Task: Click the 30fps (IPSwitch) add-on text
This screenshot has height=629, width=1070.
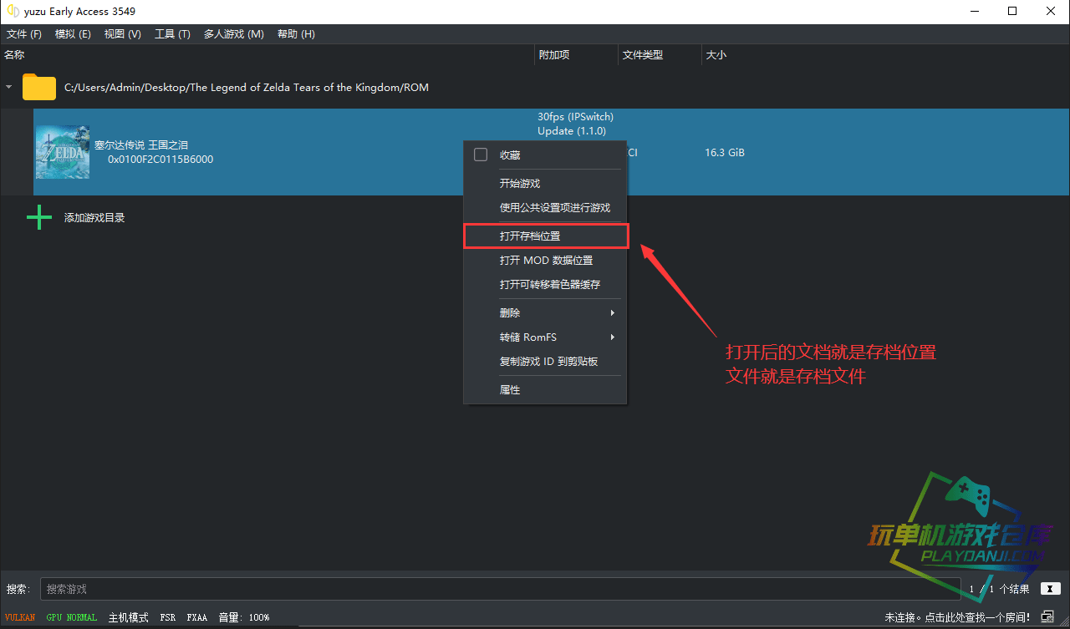Action: (x=575, y=117)
